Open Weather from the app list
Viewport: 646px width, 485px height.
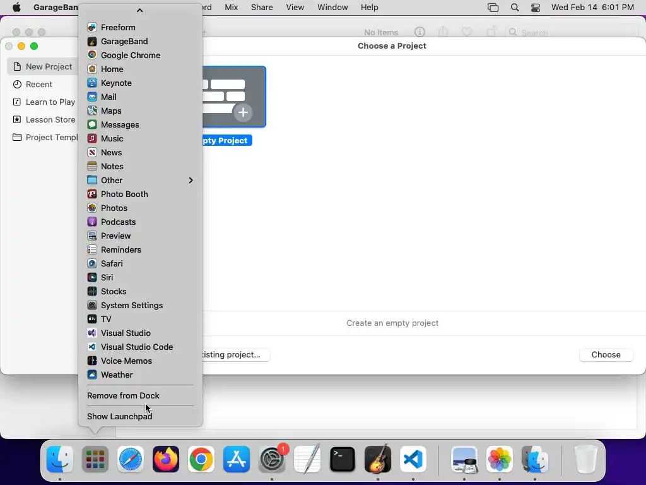pos(140,374)
